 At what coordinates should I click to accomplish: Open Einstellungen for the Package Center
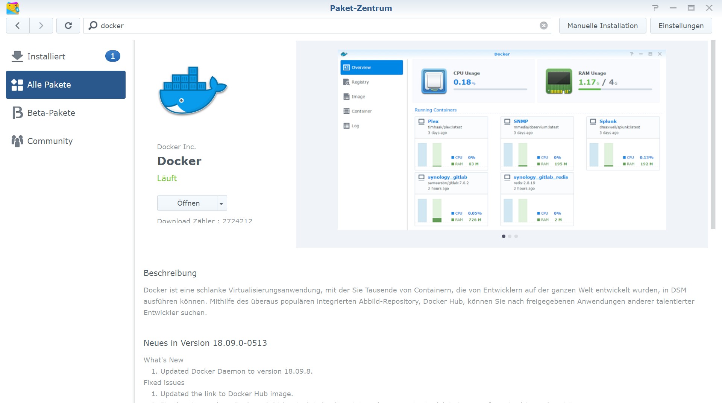pyautogui.click(x=681, y=26)
